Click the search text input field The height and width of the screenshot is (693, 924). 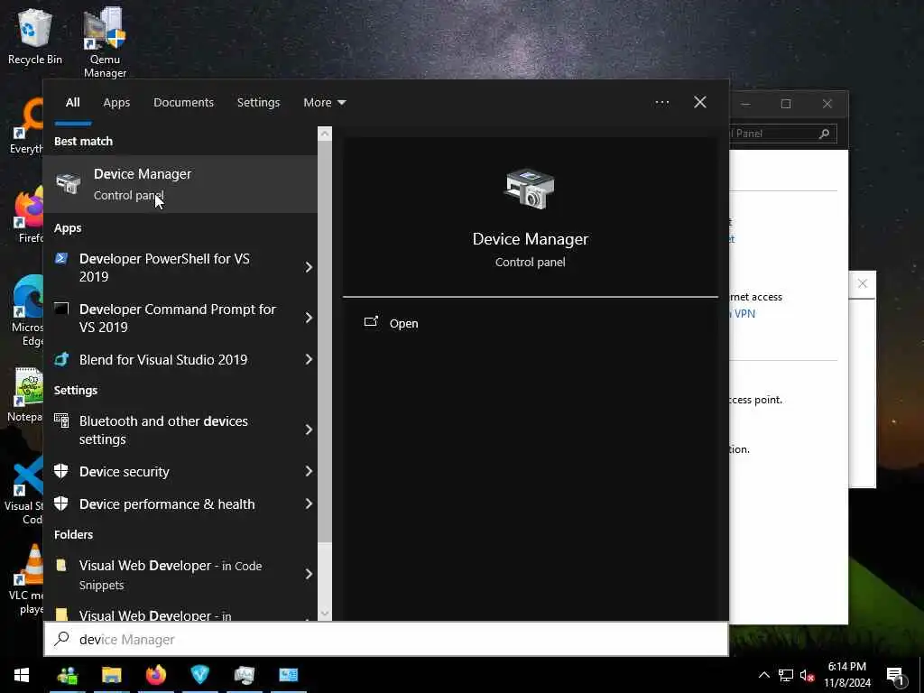[386, 639]
